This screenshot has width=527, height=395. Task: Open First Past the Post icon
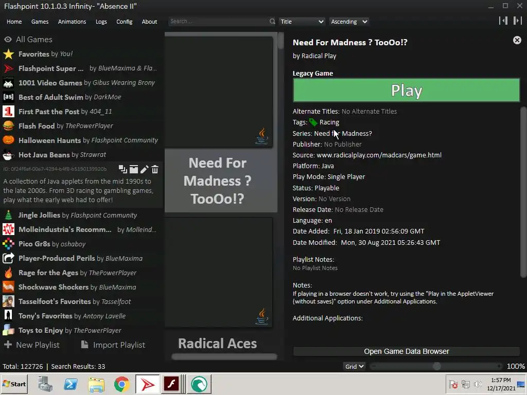[x=8, y=112]
